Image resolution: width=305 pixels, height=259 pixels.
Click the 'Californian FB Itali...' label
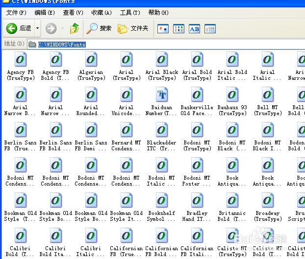[x=197, y=251]
